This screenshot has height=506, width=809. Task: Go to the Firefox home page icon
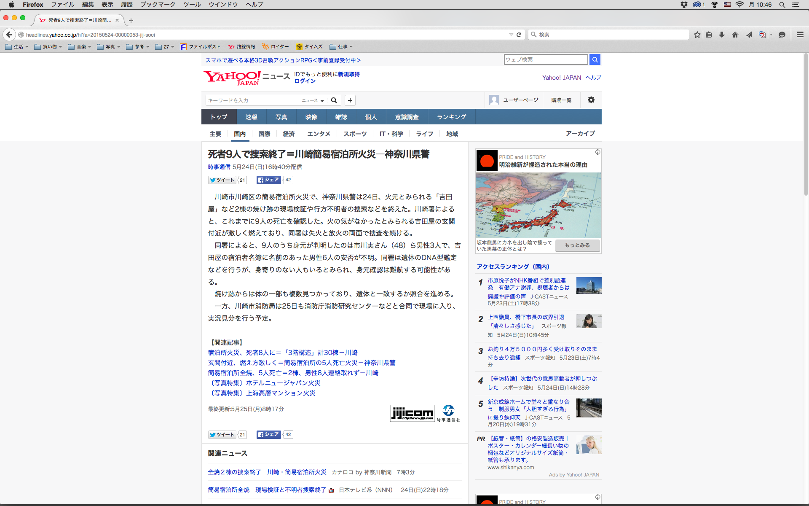(x=735, y=35)
